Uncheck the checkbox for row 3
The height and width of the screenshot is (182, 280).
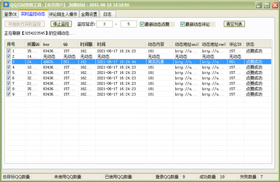pos(9,62)
